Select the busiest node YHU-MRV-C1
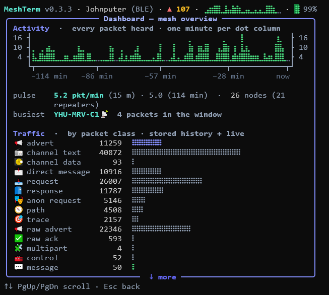This screenshot has height=295, width=329. 77,114
